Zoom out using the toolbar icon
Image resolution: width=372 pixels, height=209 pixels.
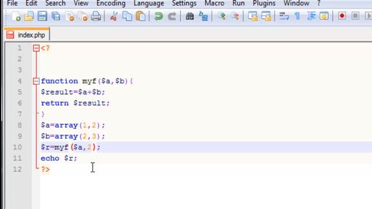point(235,16)
